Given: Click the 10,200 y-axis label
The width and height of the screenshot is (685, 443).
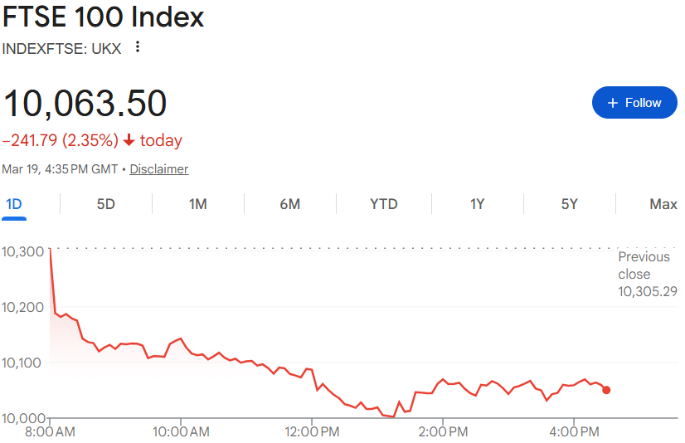Looking at the screenshot, I should (23, 307).
